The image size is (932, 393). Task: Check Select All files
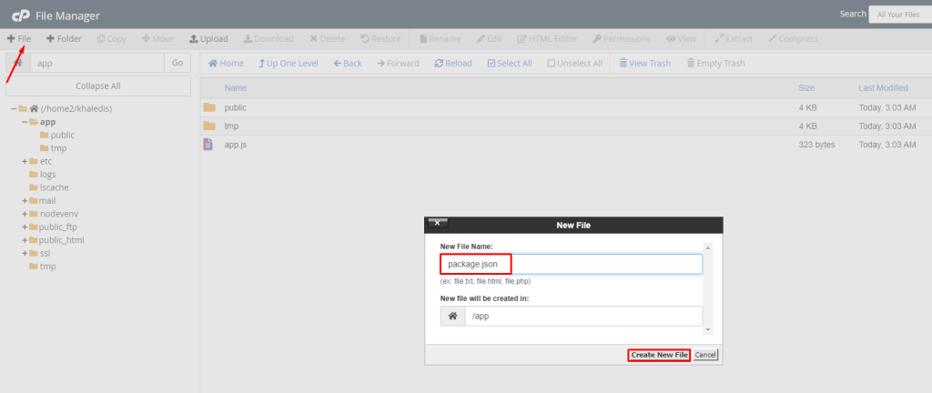(x=491, y=64)
